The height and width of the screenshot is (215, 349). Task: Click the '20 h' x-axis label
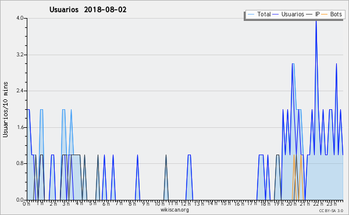click(x=291, y=203)
